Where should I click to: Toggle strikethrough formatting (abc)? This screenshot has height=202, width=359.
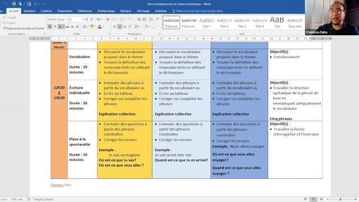click(67, 27)
